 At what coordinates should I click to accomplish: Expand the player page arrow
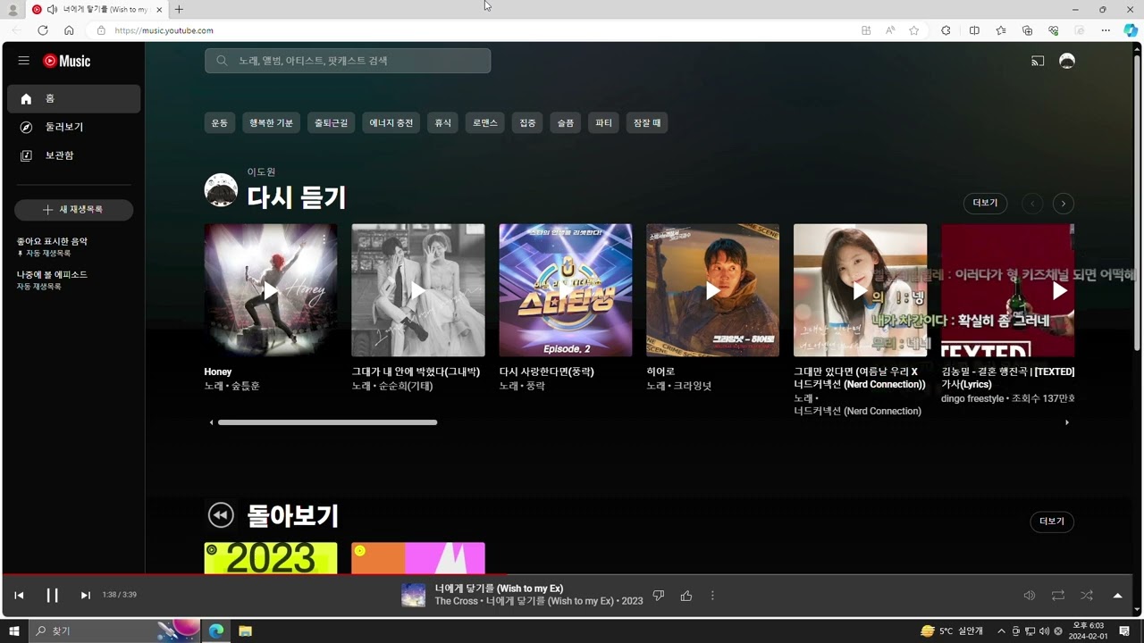[1117, 596]
